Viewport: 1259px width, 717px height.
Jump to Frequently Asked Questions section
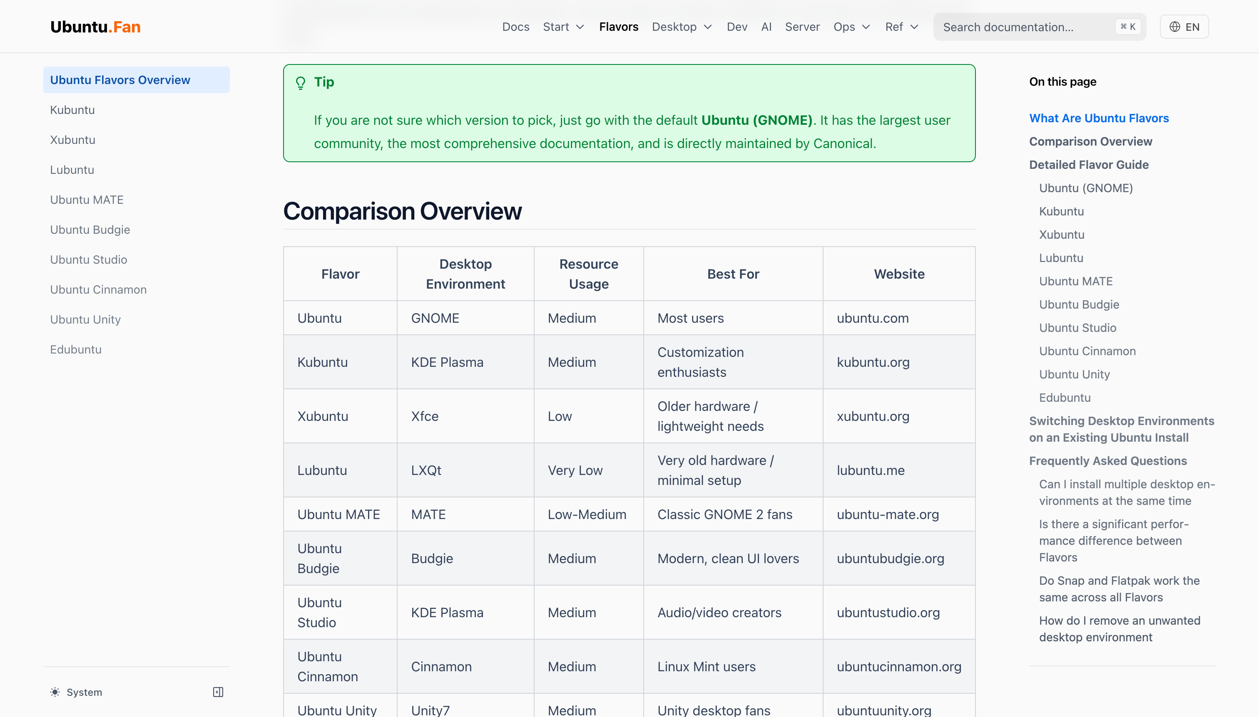pyautogui.click(x=1108, y=461)
